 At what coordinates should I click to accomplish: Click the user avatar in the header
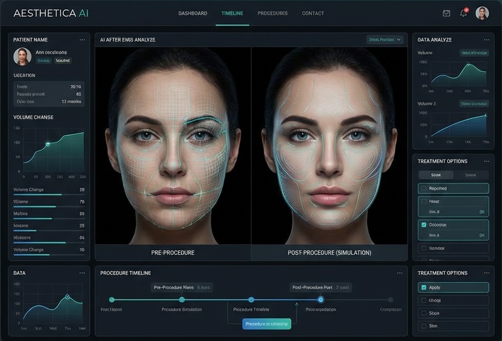click(x=482, y=12)
